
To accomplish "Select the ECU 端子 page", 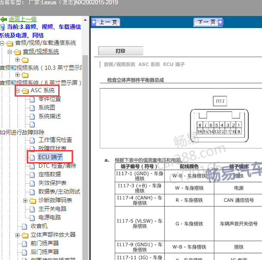I will tap(50, 157).
